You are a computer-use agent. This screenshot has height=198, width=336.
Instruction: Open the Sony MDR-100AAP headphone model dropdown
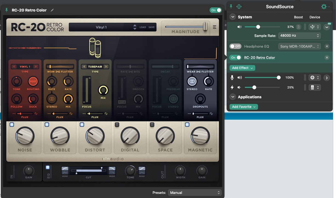click(x=299, y=46)
